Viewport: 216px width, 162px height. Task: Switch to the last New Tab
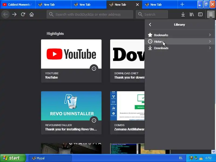click(x=160, y=5)
